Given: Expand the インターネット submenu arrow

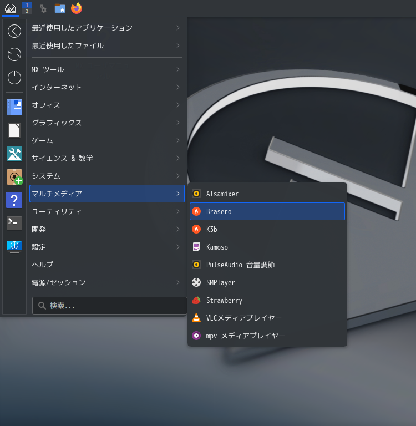Looking at the screenshot, I should pyautogui.click(x=178, y=87).
